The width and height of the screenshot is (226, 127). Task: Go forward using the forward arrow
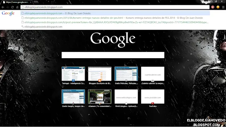tap(8, 7)
